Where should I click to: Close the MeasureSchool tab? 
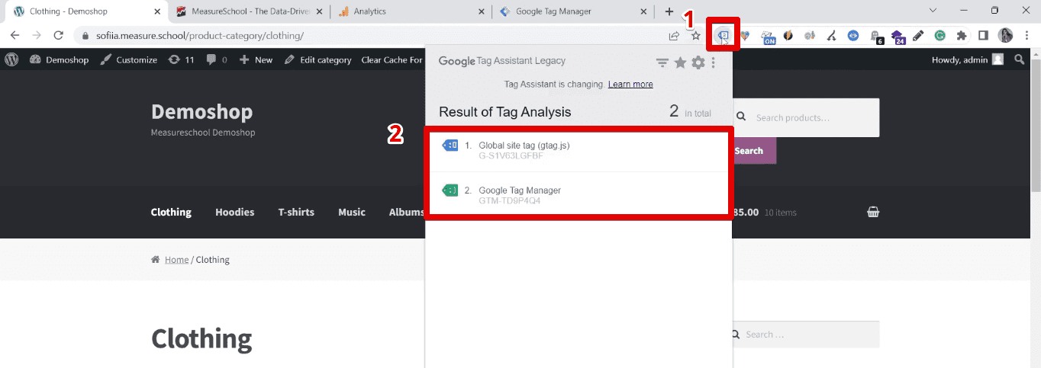319,11
